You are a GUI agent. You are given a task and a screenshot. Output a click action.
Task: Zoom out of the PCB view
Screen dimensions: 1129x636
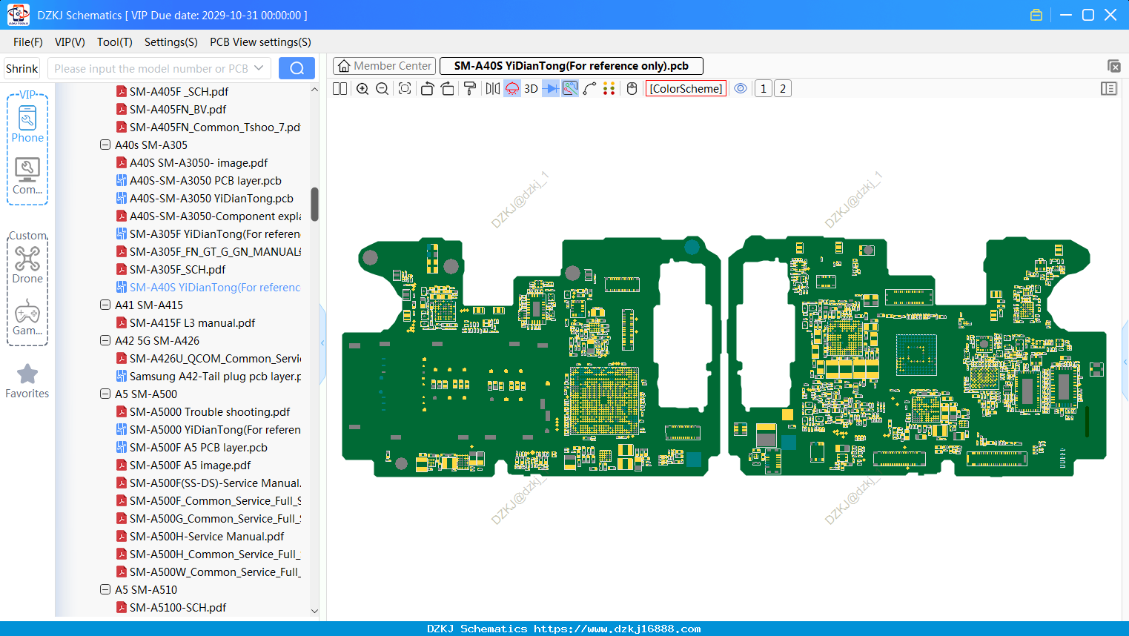[x=382, y=89]
